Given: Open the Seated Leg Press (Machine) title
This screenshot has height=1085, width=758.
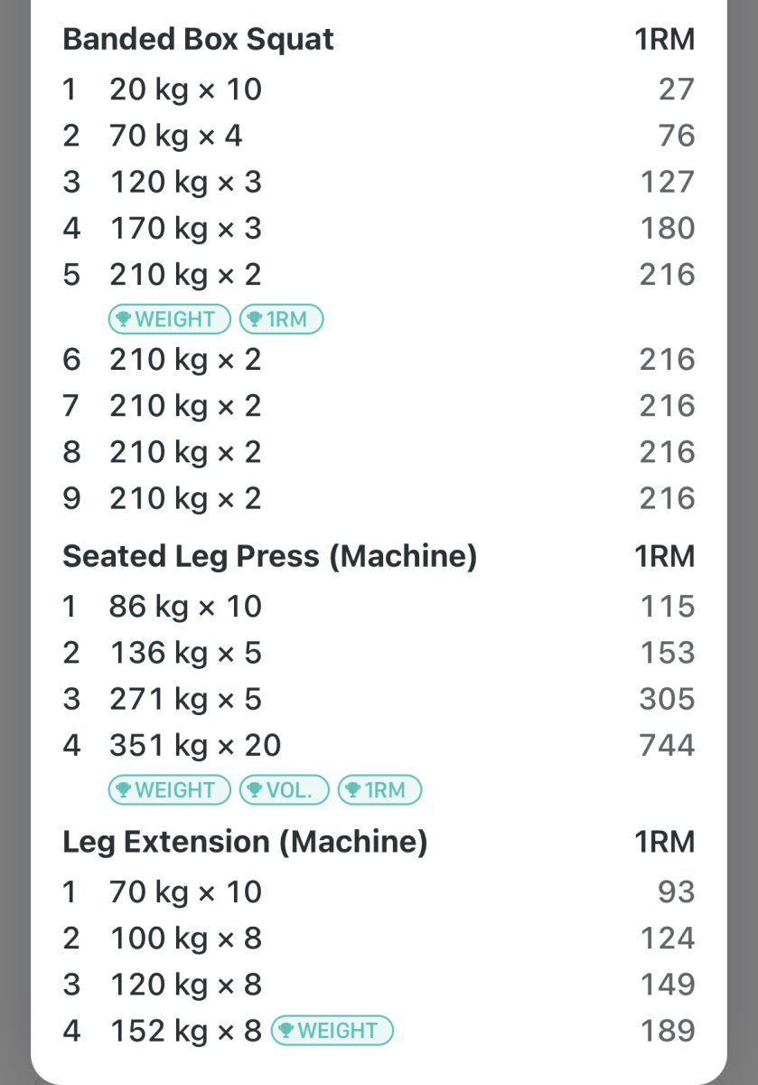Looking at the screenshot, I should (269, 557).
